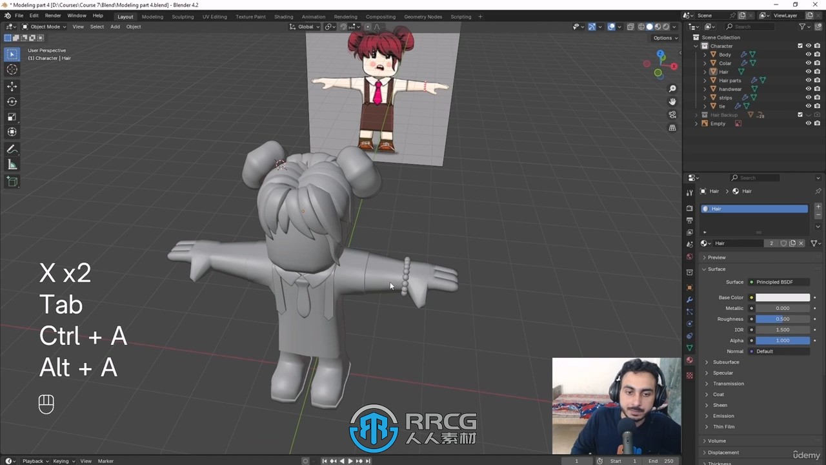Screen dimensions: 826x465
Task: Open the Modifiers wrench properties tab
Action: tap(689, 300)
